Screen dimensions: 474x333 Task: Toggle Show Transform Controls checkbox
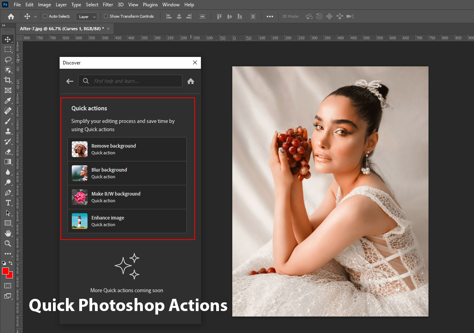(x=106, y=16)
